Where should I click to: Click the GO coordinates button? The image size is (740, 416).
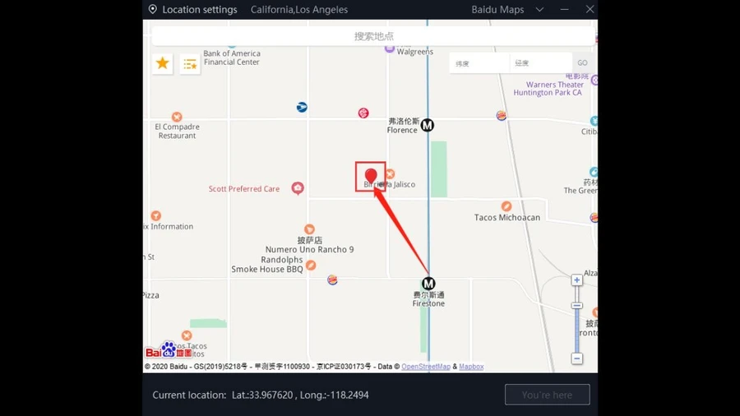(582, 62)
